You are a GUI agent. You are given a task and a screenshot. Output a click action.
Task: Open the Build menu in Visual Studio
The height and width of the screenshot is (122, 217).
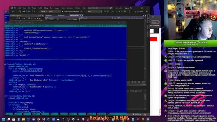point(40,8)
